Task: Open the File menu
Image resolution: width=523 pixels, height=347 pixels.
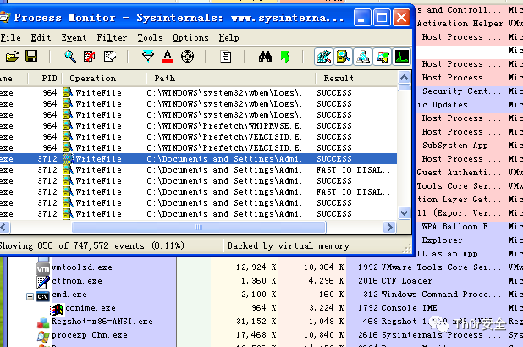Action: [10, 38]
